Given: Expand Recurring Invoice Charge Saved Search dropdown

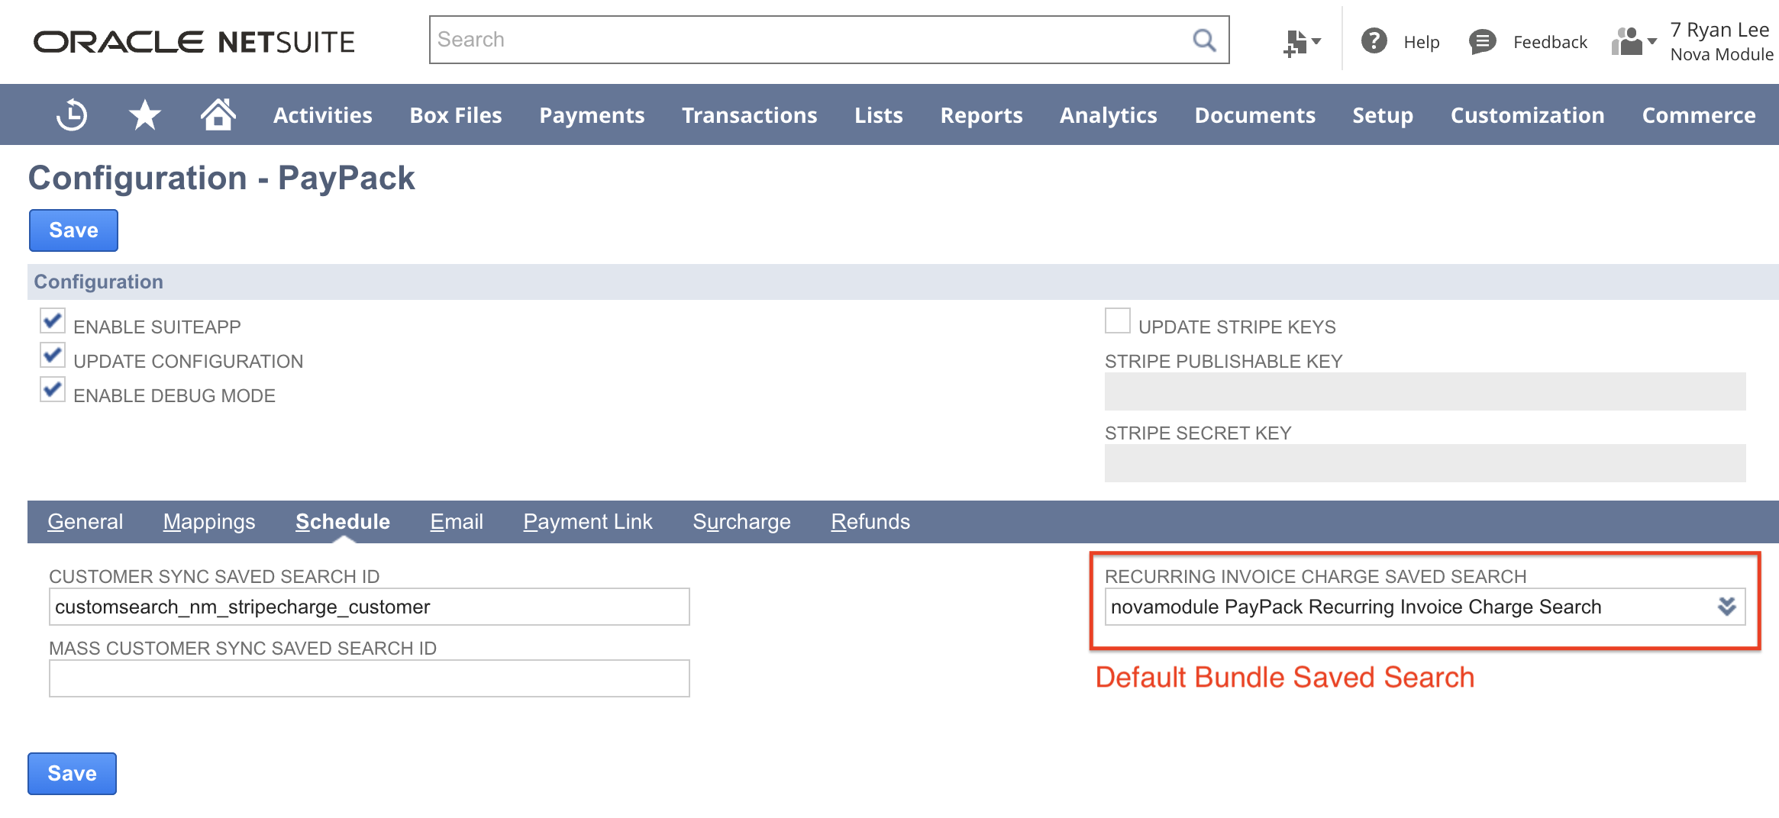Looking at the screenshot, I should click(x=1726, y=607).
